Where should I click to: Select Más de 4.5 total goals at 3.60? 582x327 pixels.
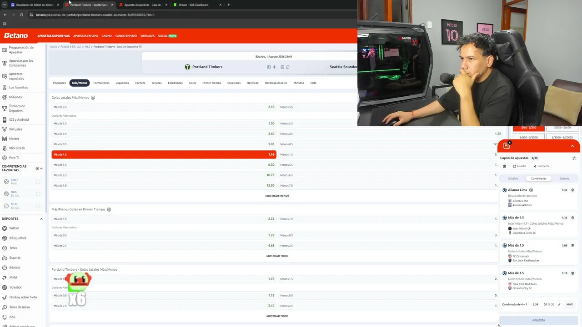click(164, 134)
